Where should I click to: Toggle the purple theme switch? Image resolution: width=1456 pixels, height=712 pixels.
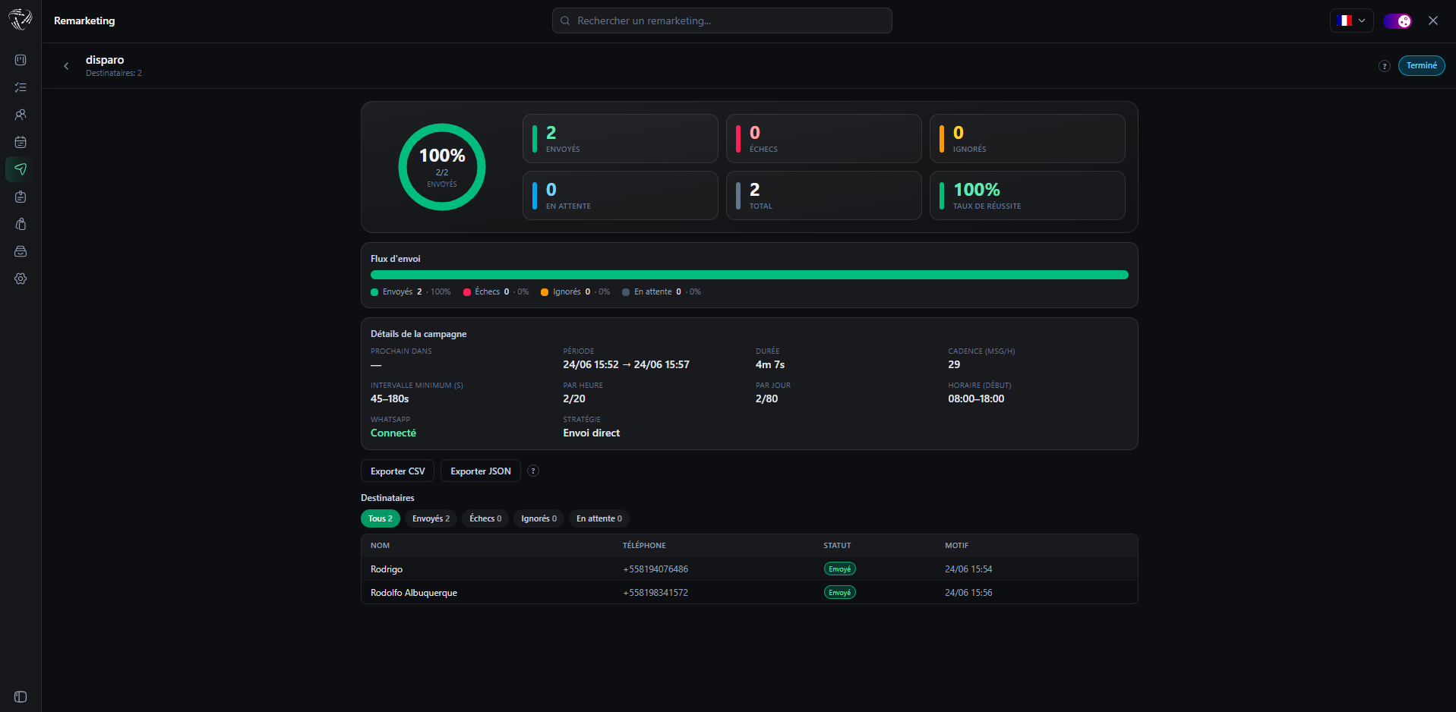click(1398, 20)
